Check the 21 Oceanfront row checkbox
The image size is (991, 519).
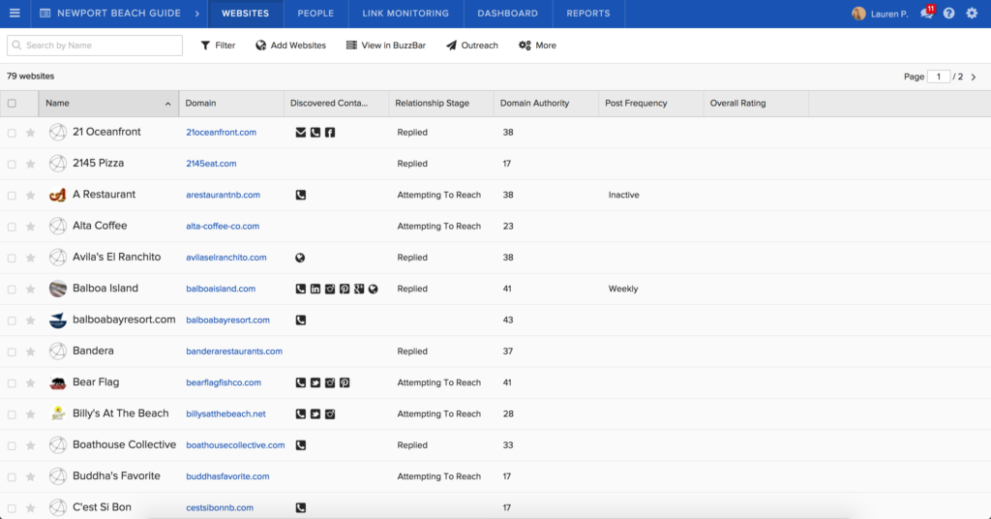tap(12, 133)
